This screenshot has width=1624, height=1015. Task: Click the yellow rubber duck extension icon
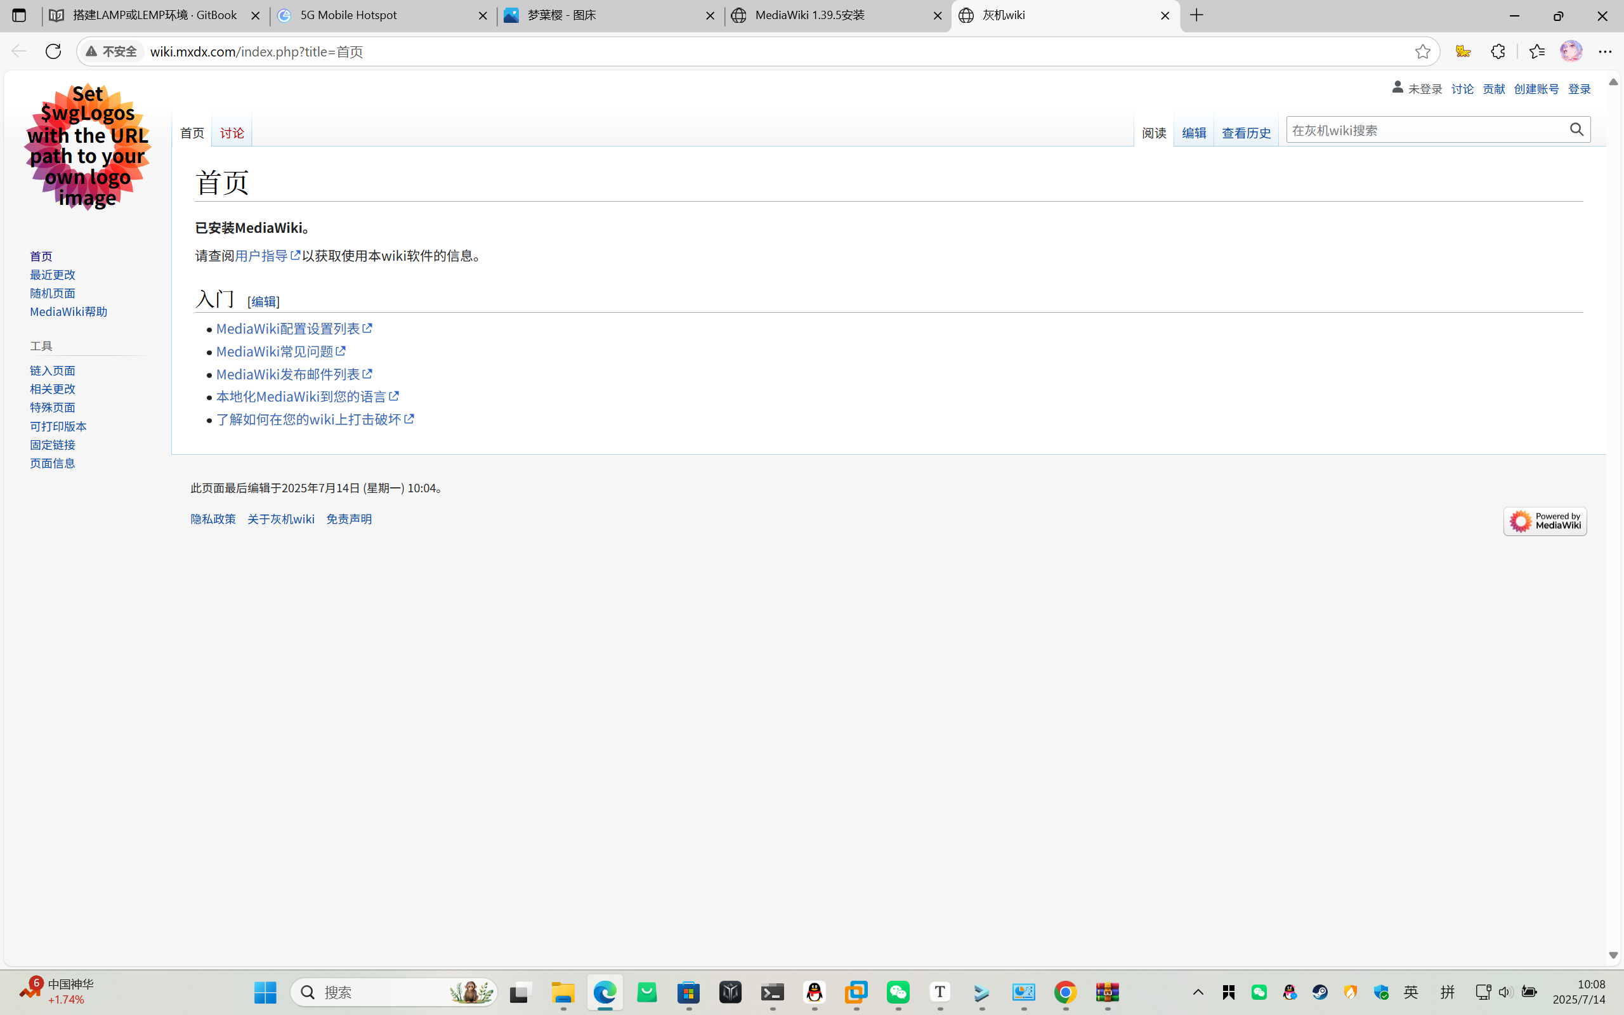tap(1463, 51)
